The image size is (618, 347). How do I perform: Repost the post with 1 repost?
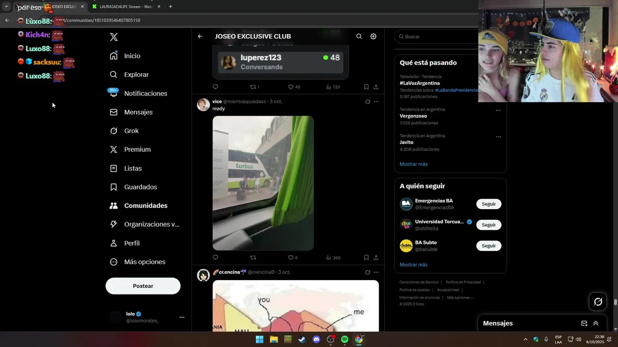[254, 87]
